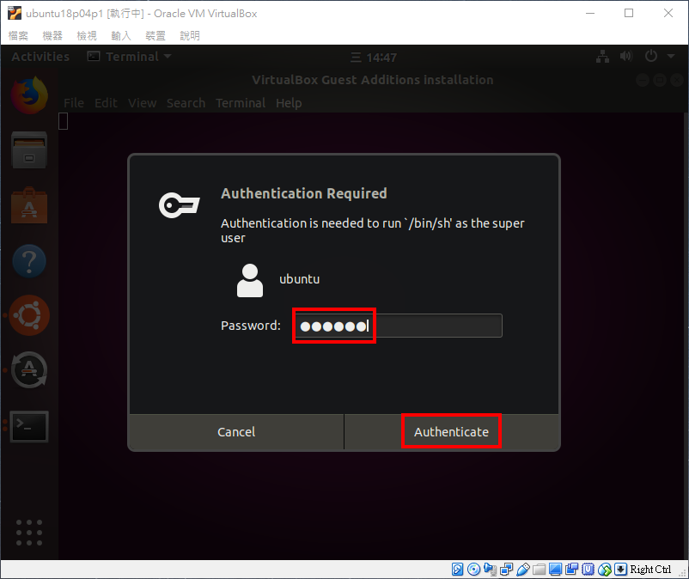689x579 pixels.
Task: Click the shared folders status icon
Action: (540, 570)
